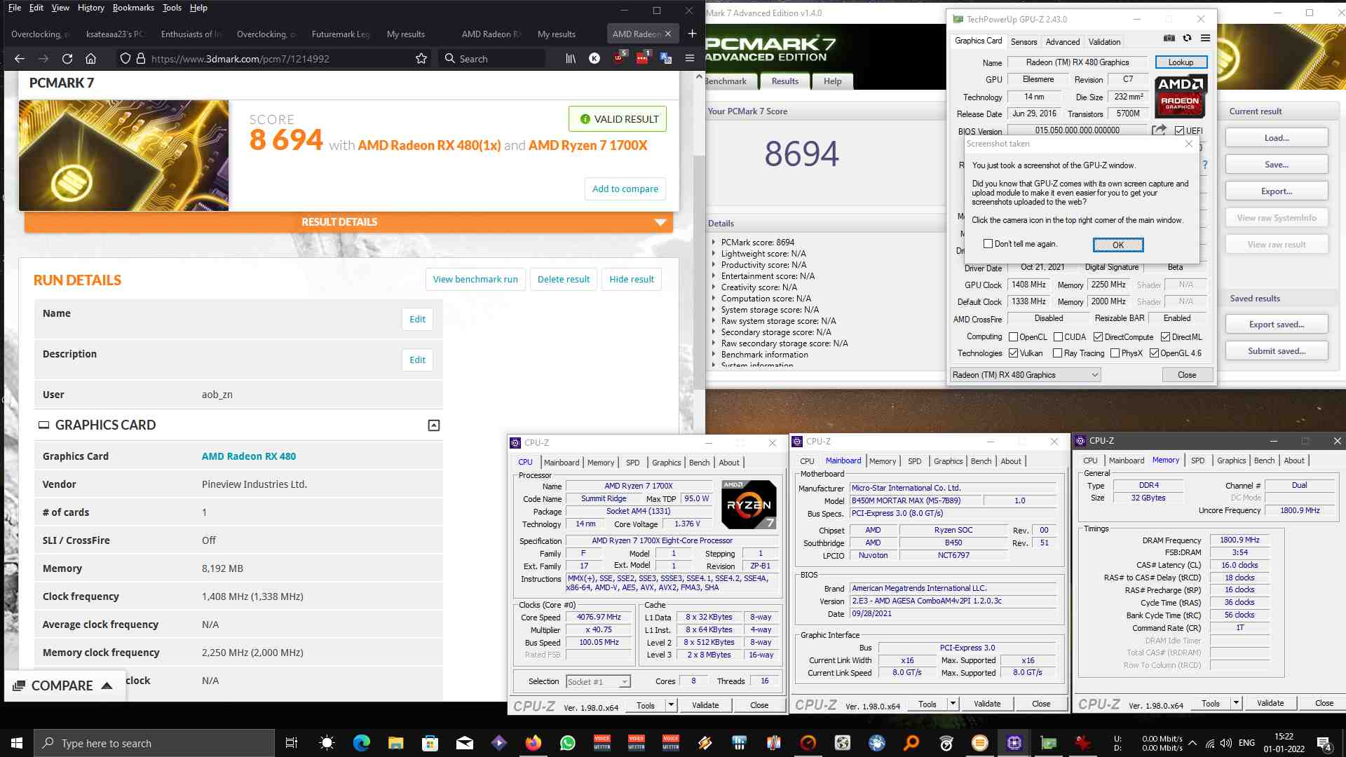Bookmark this page with the star
The height and width of the screenshot is (757, 1346).
tap(421, 59)
